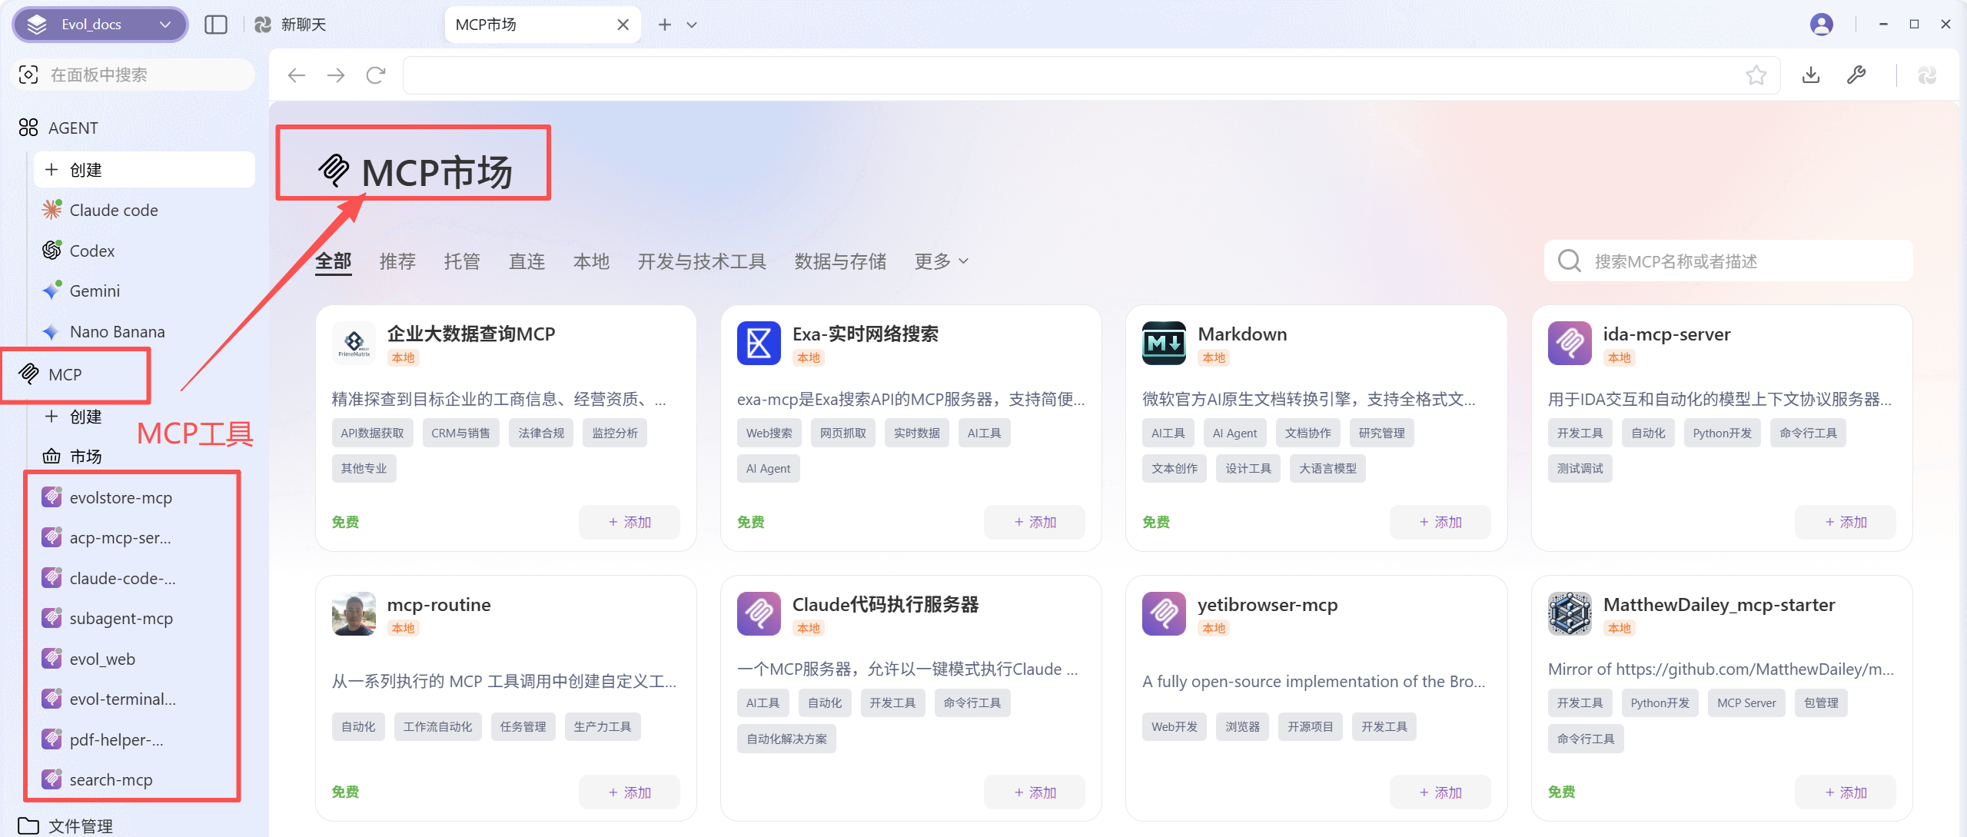Screen dimensions: 1967x837
Task: Go back with left arrow
Action: coord(297,75)
